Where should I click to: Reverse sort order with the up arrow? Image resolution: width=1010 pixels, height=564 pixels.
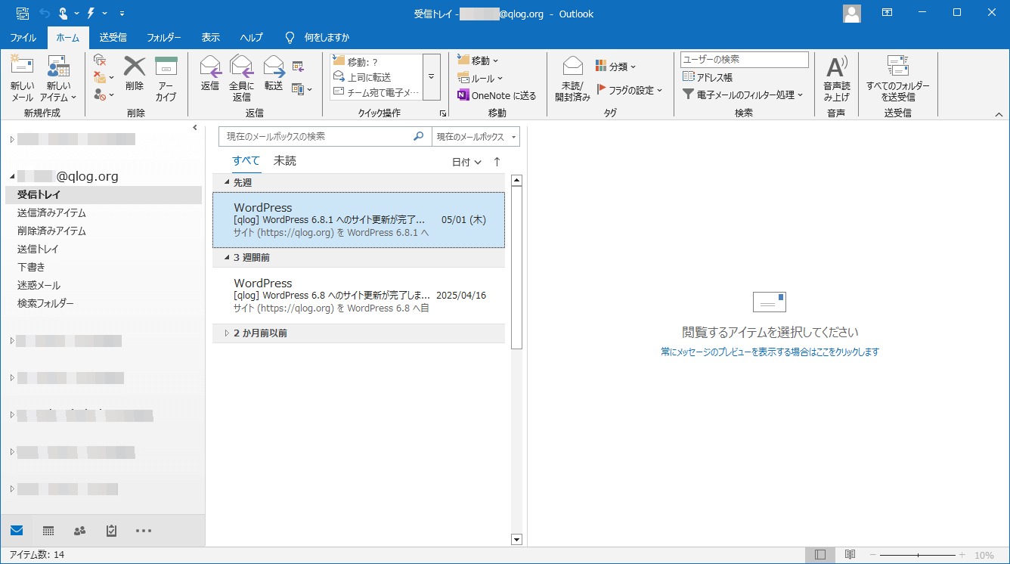497,162
